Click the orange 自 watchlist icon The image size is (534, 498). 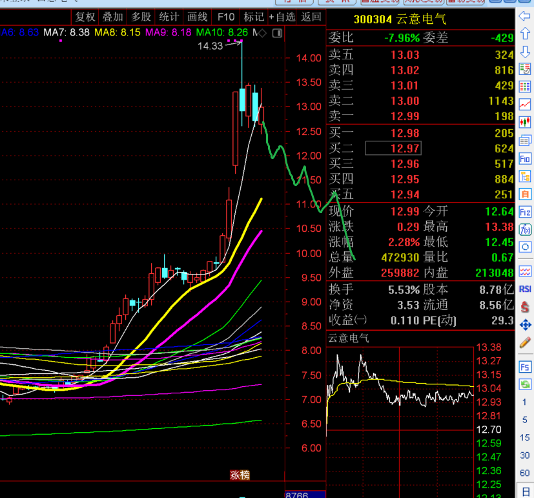click(525, 194)
